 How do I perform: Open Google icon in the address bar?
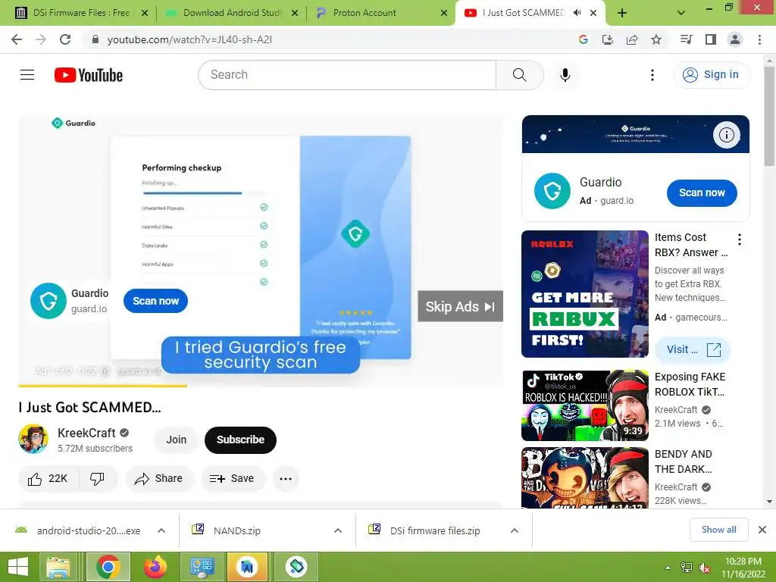click(x=583, y=39)
